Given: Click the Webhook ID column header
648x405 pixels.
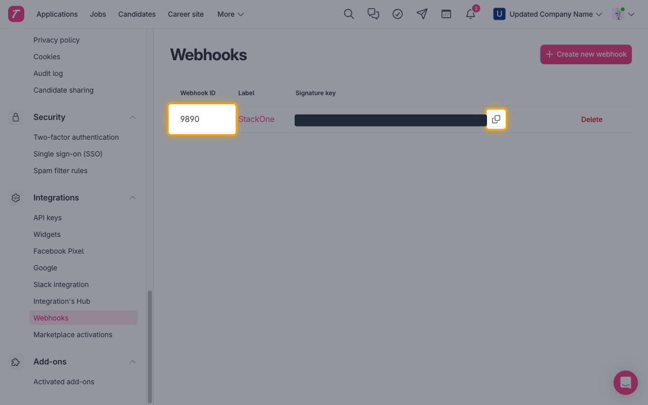Looking at the screenshot, I should pos(198,93).
